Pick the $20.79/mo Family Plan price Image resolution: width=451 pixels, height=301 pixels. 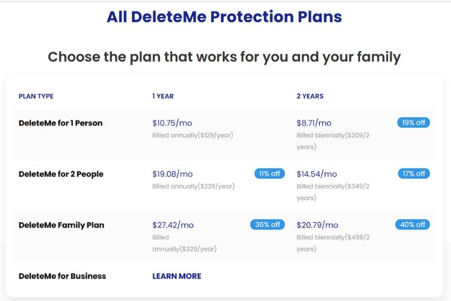[x=318, y=225]
